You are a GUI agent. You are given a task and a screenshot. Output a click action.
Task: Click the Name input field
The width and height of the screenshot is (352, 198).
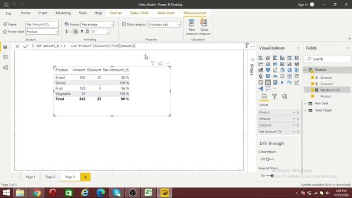42,24
